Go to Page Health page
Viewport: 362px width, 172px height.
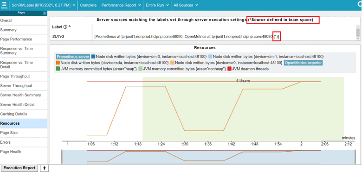pyautogui.click(x=24, y=152)
